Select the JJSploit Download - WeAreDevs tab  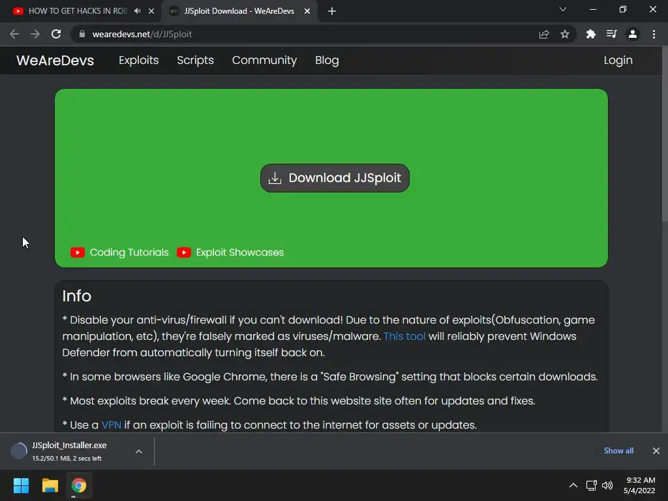239,11
